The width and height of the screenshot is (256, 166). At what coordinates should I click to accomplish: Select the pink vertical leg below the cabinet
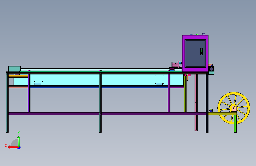[196, 102]
